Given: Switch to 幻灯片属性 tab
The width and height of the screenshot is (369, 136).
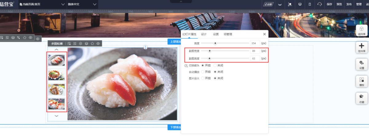Looking at the screenshot, I should point(189,34).
